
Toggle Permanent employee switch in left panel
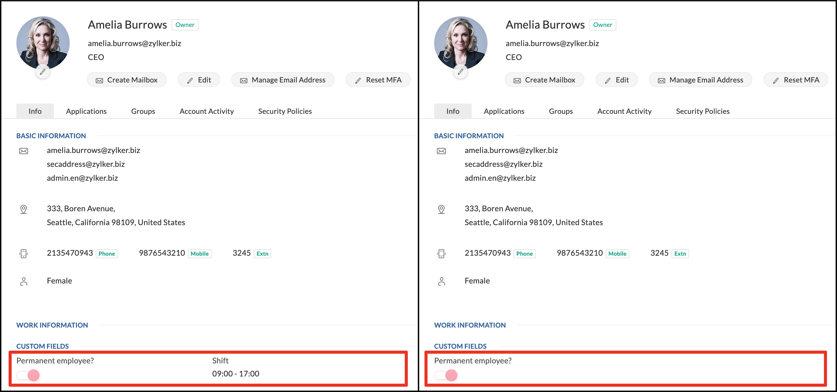pyautogui.click(x=29, y=375)
